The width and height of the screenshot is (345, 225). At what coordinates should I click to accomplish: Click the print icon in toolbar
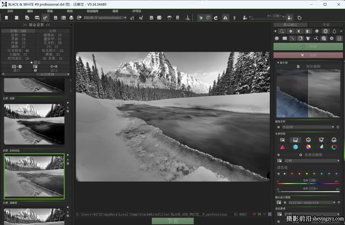71,18
